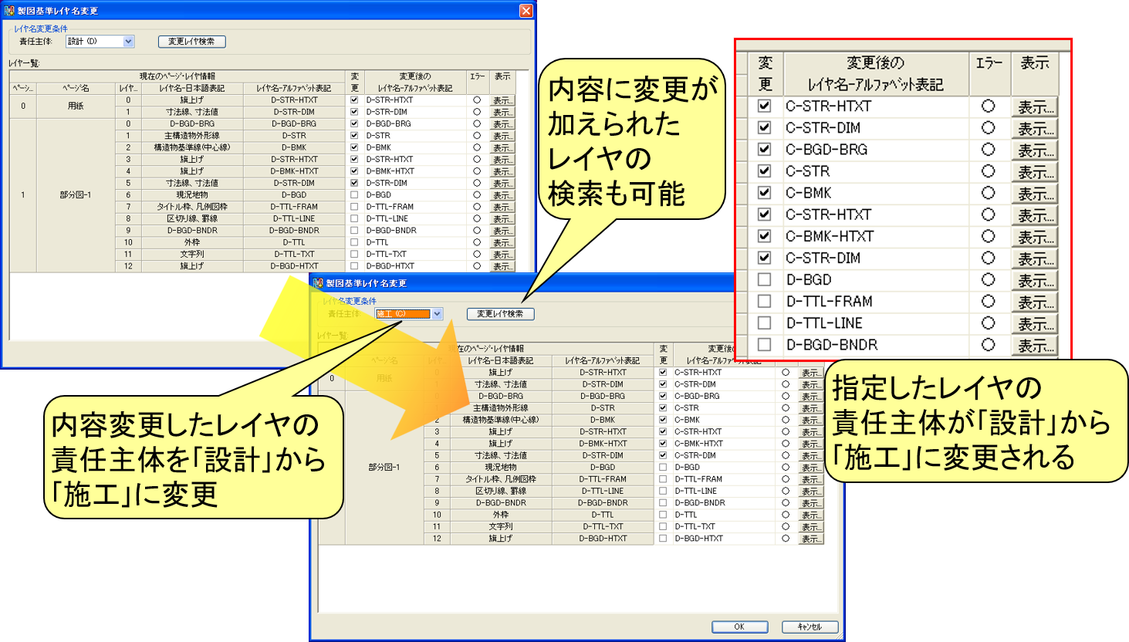The width and height of the screenshot is (1129, 642).
Task: Tick D-TTL-TXT row checkbox in front dialog
Action: 663,526
